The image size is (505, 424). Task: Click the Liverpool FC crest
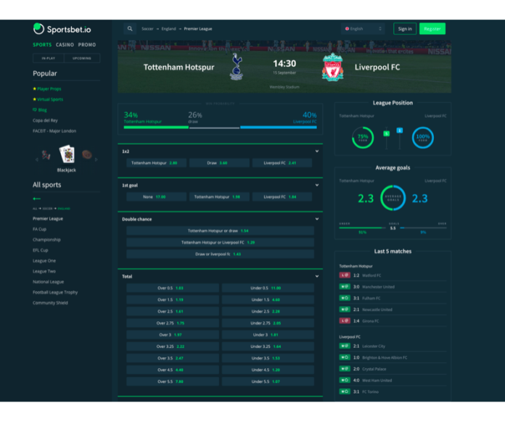[x=333, y=67]
